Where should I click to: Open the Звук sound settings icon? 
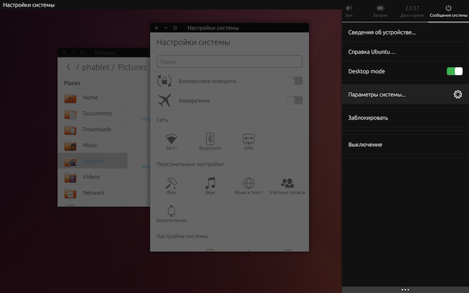210,183
